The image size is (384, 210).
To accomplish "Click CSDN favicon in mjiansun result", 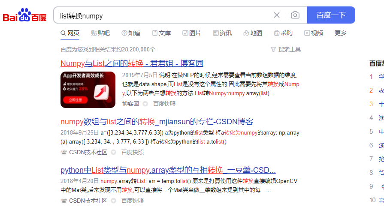I will [x=64, y=152].
